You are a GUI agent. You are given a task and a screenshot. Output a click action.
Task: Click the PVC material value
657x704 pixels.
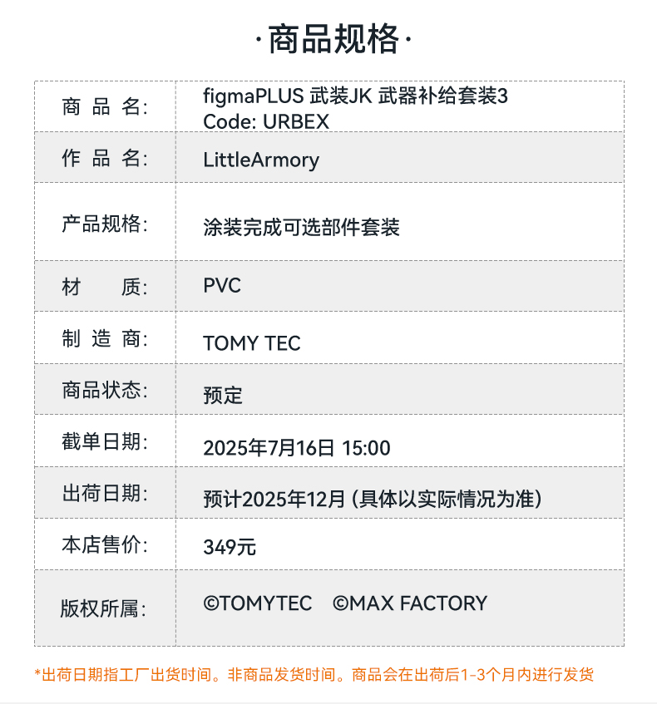(x=222, y=286)
